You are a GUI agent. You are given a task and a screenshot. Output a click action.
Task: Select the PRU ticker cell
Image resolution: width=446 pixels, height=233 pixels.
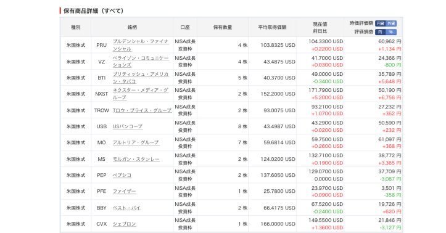pyautogui.click(x=102, y=45)
